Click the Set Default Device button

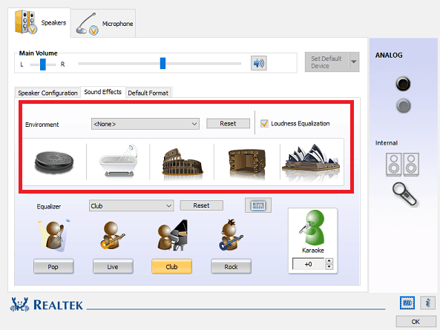[x=327, y=62]
